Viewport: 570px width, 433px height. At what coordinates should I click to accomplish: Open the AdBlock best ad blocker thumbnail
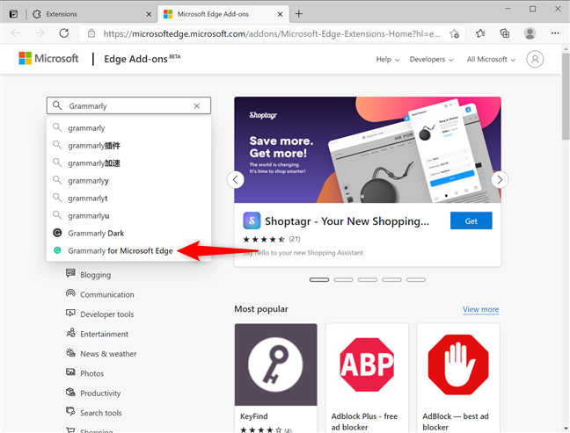(458, 364)
